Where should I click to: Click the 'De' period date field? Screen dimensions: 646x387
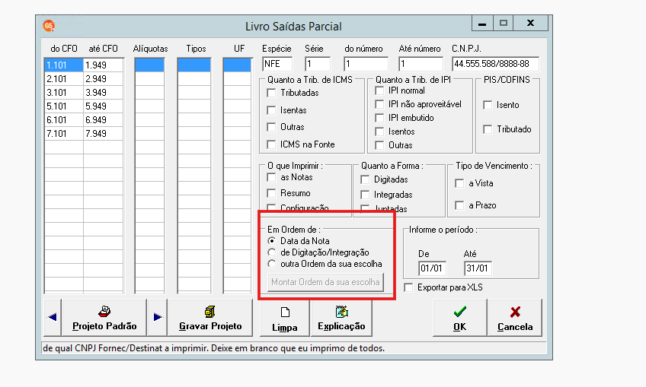point(432,268)
